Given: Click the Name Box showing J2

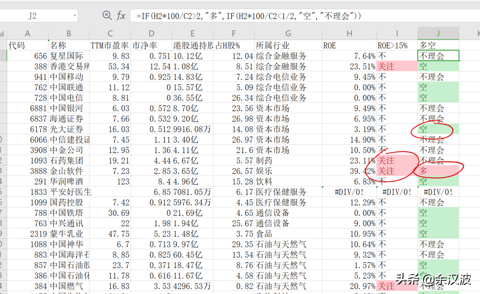Looking at the screenshot, I should [x=33, y=16].
